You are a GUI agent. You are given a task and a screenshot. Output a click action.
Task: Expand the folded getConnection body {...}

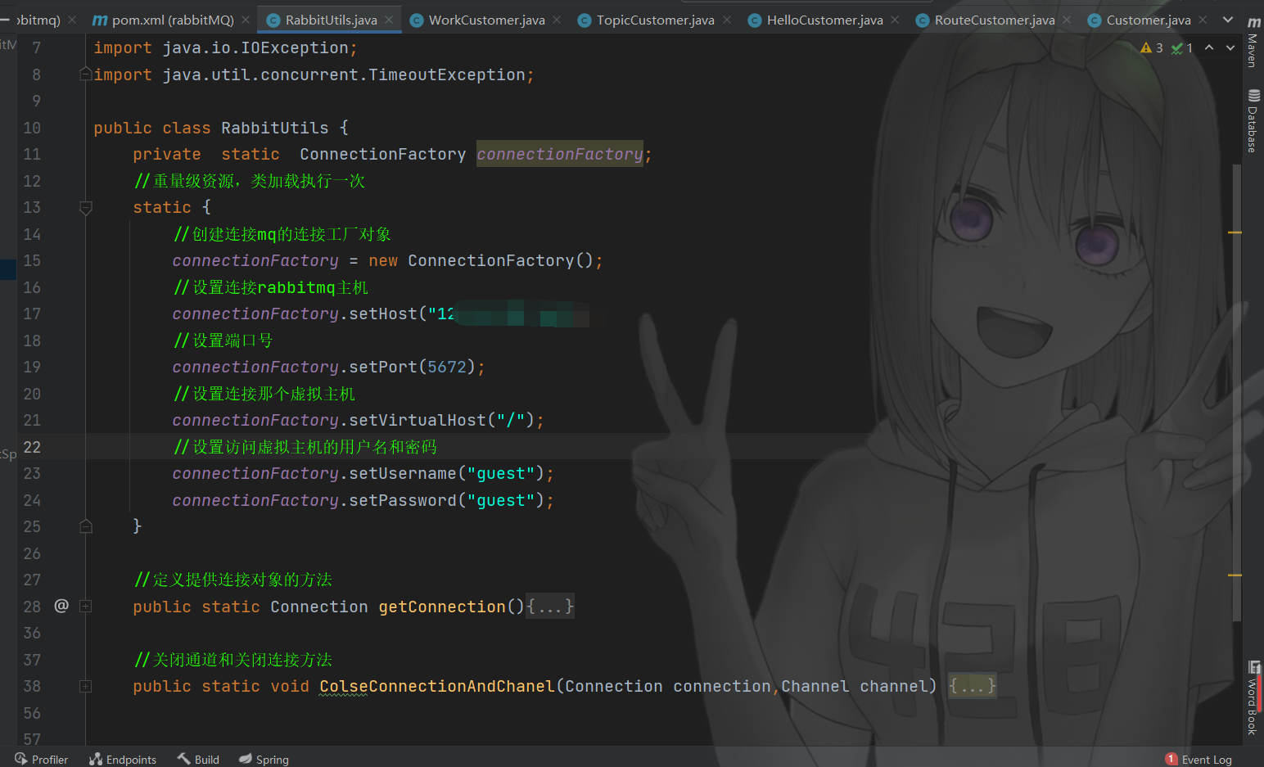coord(550,607)
